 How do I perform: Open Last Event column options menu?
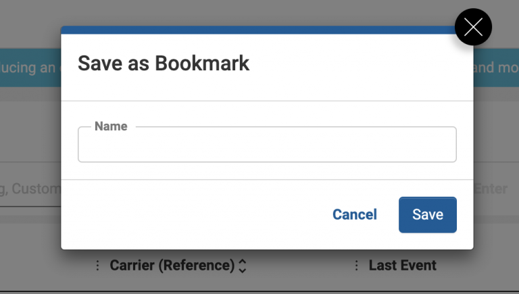[356, 265]
